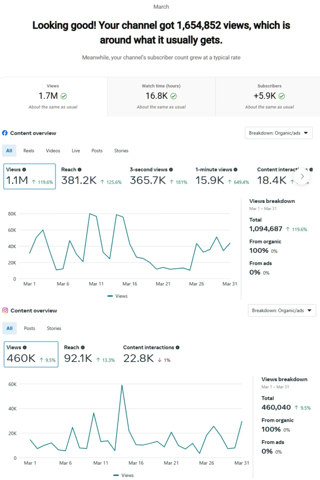Click the Instagram From ads 0% value
This screenshot has height=480, width=320.
pos(267,451)
